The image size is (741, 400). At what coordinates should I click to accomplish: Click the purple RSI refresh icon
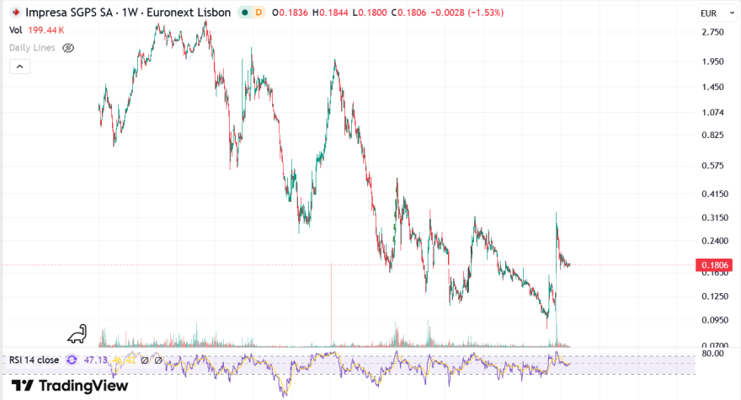(x=72, y=360)
